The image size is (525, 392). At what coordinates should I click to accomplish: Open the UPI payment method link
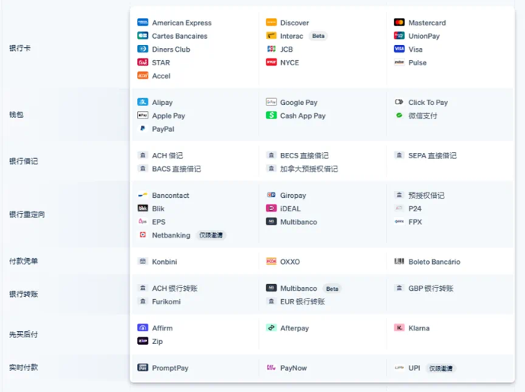point(414,368)
